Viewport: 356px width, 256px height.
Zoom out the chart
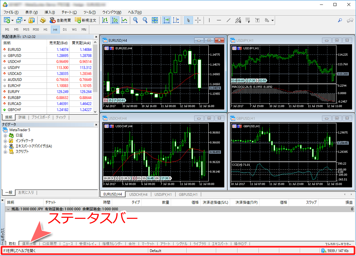point(145,20)
